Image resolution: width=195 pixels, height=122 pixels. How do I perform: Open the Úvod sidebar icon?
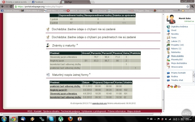coord(168,30)
